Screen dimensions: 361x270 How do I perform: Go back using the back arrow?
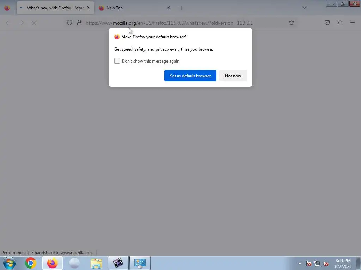[8, 23]
